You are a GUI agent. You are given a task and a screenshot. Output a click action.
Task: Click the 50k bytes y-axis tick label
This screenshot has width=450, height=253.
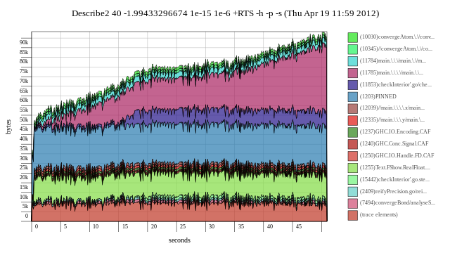coord(24,119)
